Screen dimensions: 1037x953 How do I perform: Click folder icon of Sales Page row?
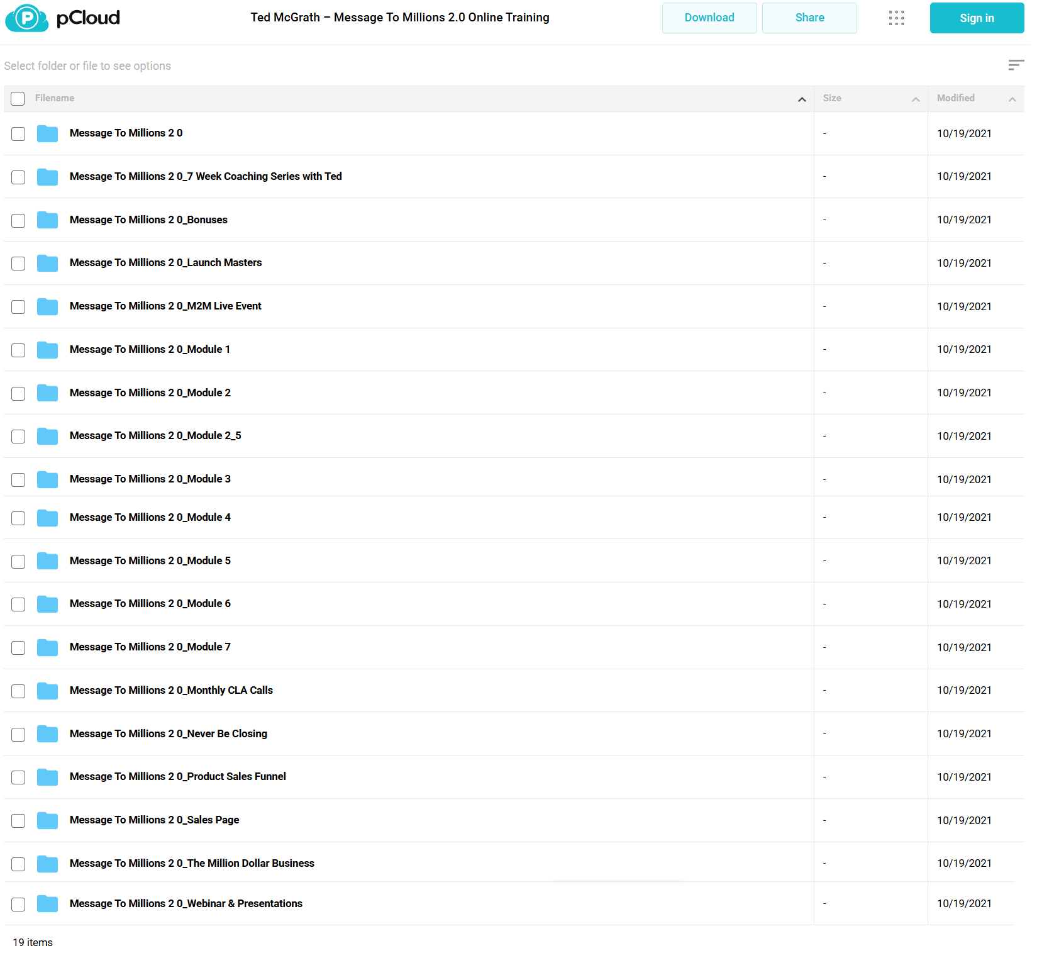[47, 820]
